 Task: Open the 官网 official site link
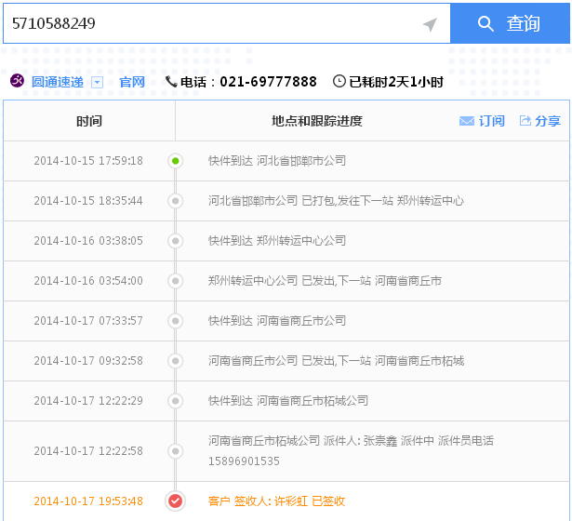pos(132,82)
